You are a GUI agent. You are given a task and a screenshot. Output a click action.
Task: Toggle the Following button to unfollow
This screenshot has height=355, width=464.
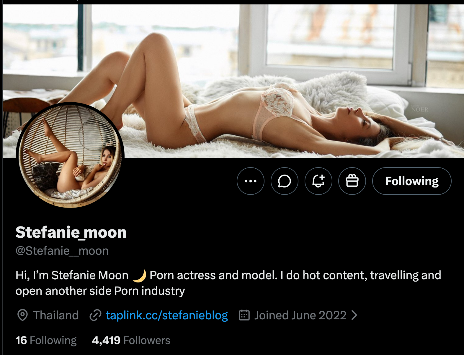click(x=411, y=181)
